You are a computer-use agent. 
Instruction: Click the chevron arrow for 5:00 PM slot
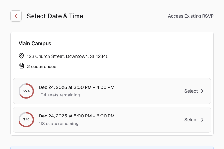202,120
